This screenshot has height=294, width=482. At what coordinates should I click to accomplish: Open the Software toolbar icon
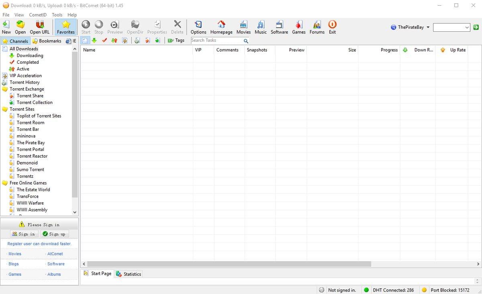point(279,27)
